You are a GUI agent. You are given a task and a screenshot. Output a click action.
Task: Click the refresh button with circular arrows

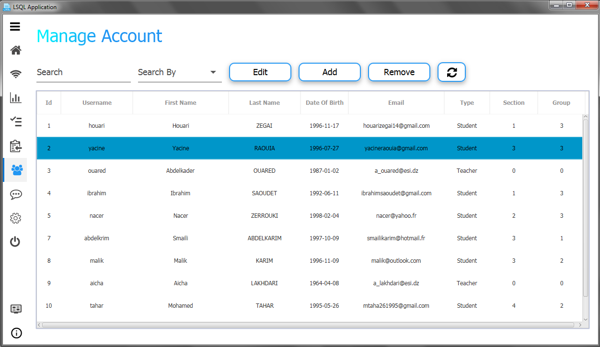coord(451,72)
